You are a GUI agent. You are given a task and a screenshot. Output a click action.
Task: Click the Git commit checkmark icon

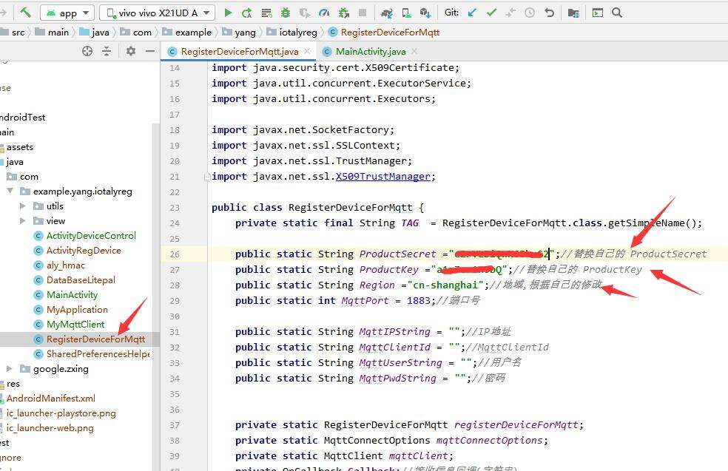[491, 13]
